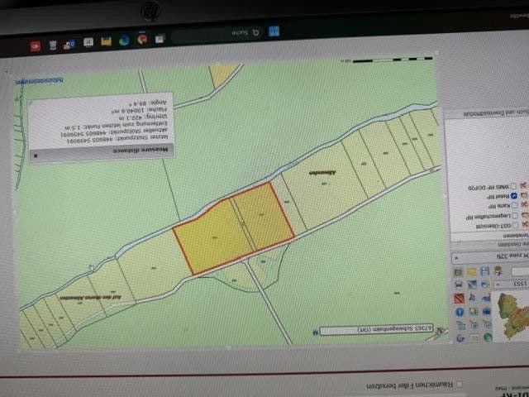Image resolution: width=529 pixels, height=397 pixels.
Task: Click the Auf den oberen Allmenden label
Action: 91,298
